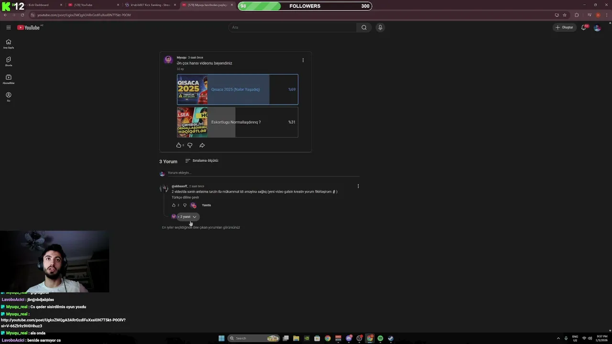The width and height of the screenshot is (612, 344).
Task: Click the @abbasoff_ comment's 2 saat önce timestamp
Action: pos(197,186)
